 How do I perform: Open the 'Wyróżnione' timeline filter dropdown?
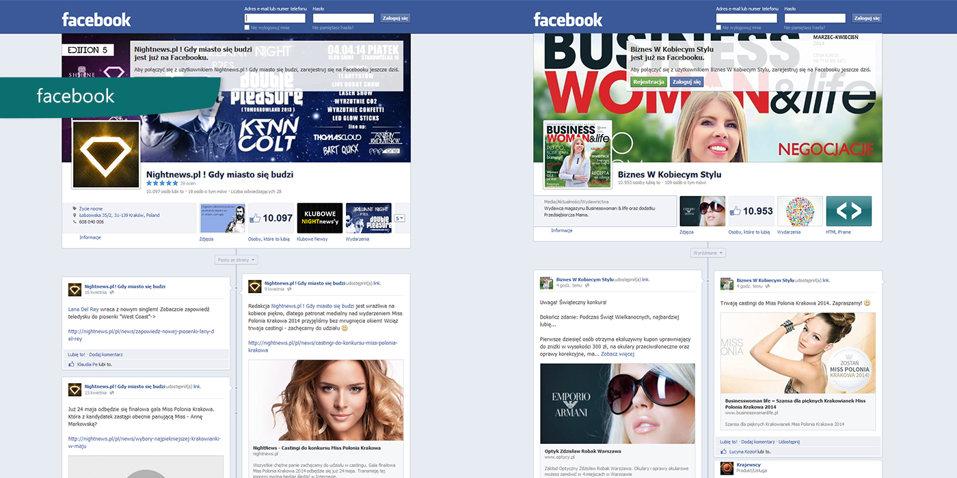pos(707,253)
